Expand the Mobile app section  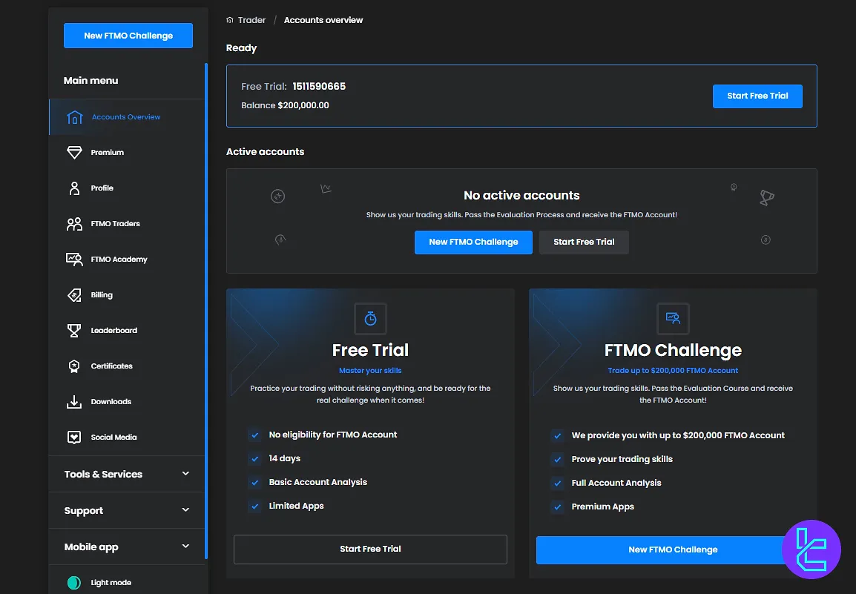pos(185,547)
